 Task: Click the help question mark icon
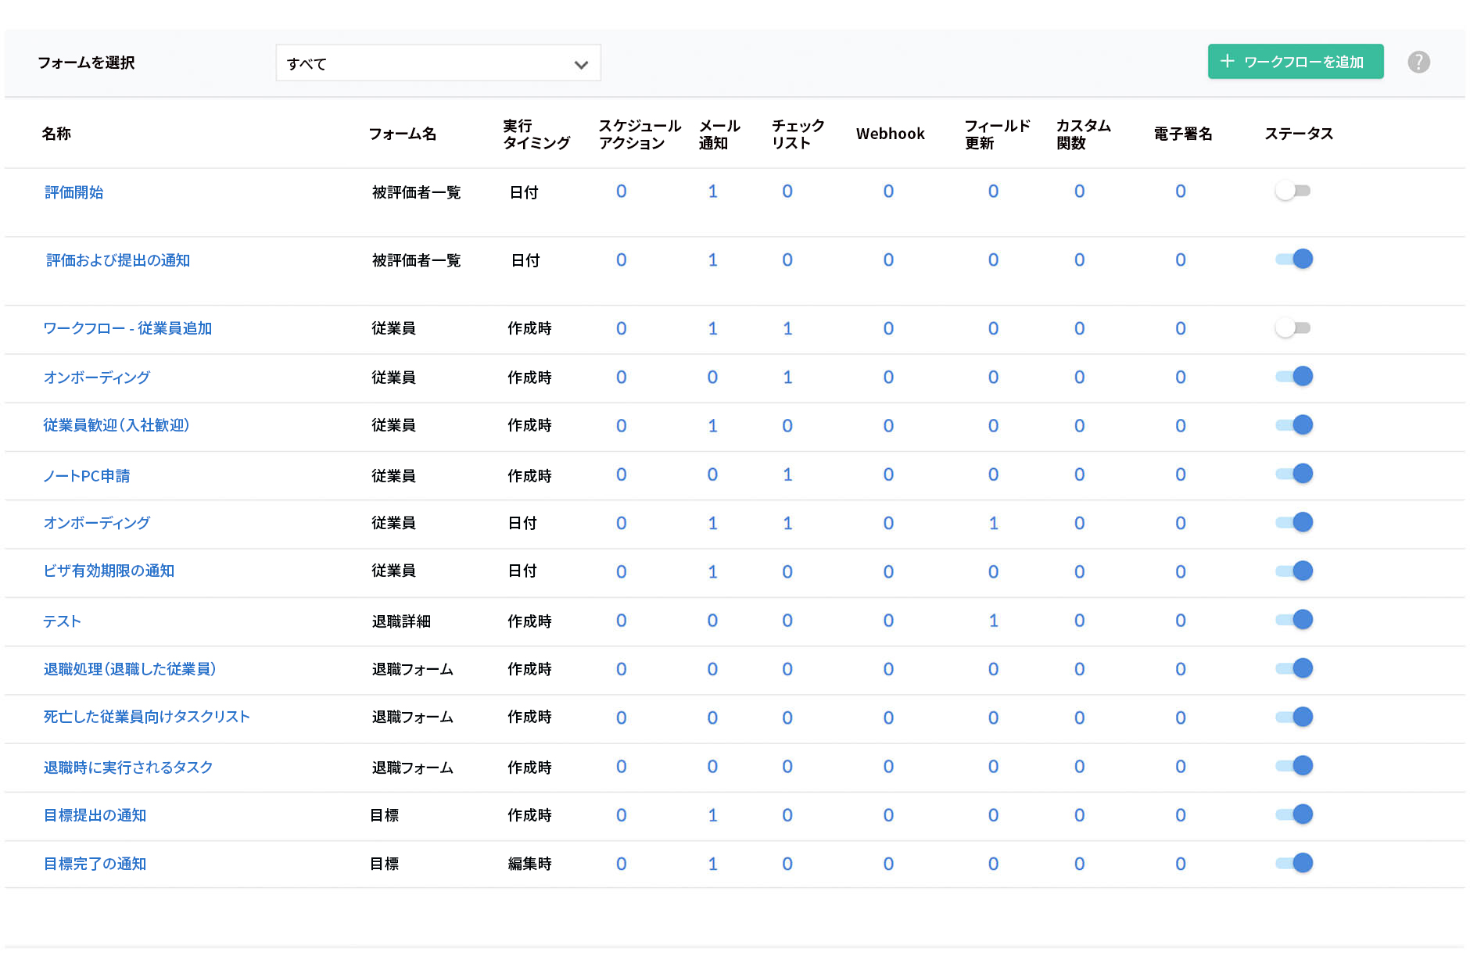click(1418, 61)
